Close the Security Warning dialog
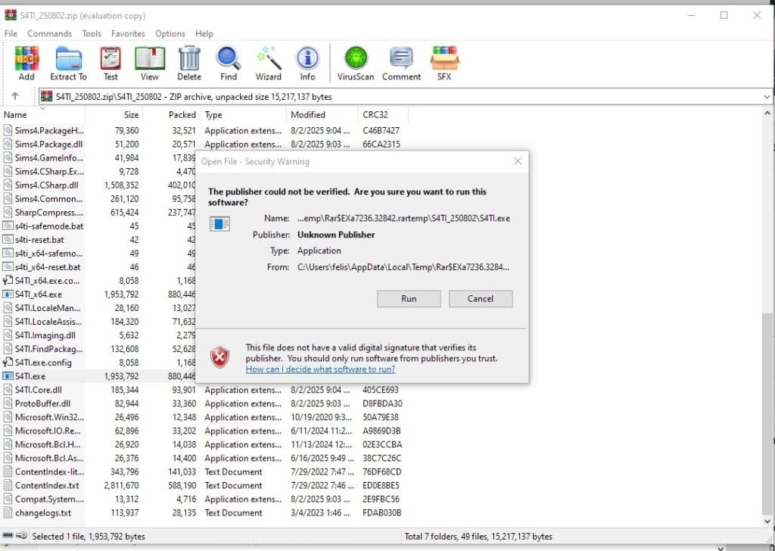This screenshot has width=775, height=551. (518, 161)
